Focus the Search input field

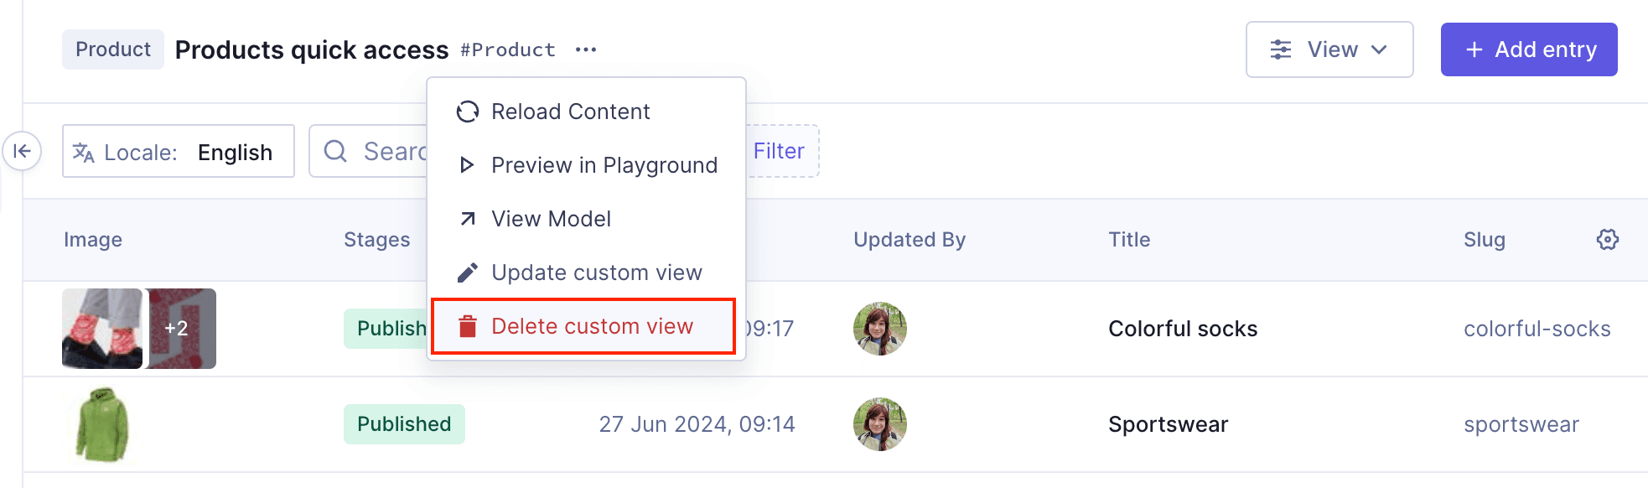click(369, 151)
